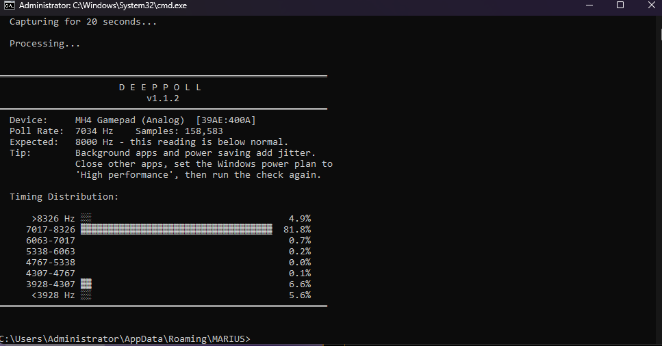Click the '7034 Hz' poll rate value
This screenshot has width=662, height=346.
coord(94,131)
